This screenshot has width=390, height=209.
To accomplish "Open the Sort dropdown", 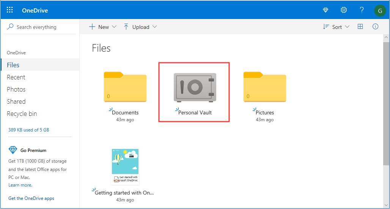I will [x=336, y=27].
